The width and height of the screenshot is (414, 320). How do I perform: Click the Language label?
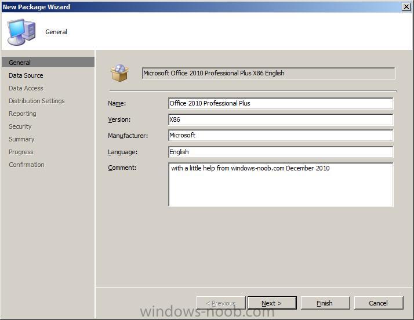pyautogui.click(x=123, y=152)
